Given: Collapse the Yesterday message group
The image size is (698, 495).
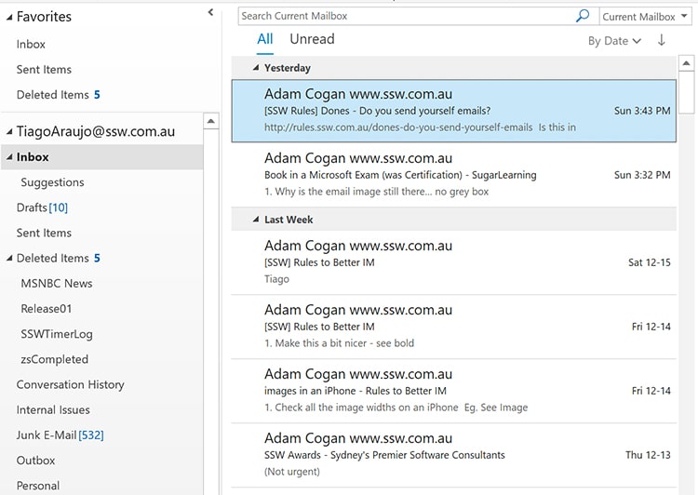Looking at the screenshot, I should coord(256,68).
